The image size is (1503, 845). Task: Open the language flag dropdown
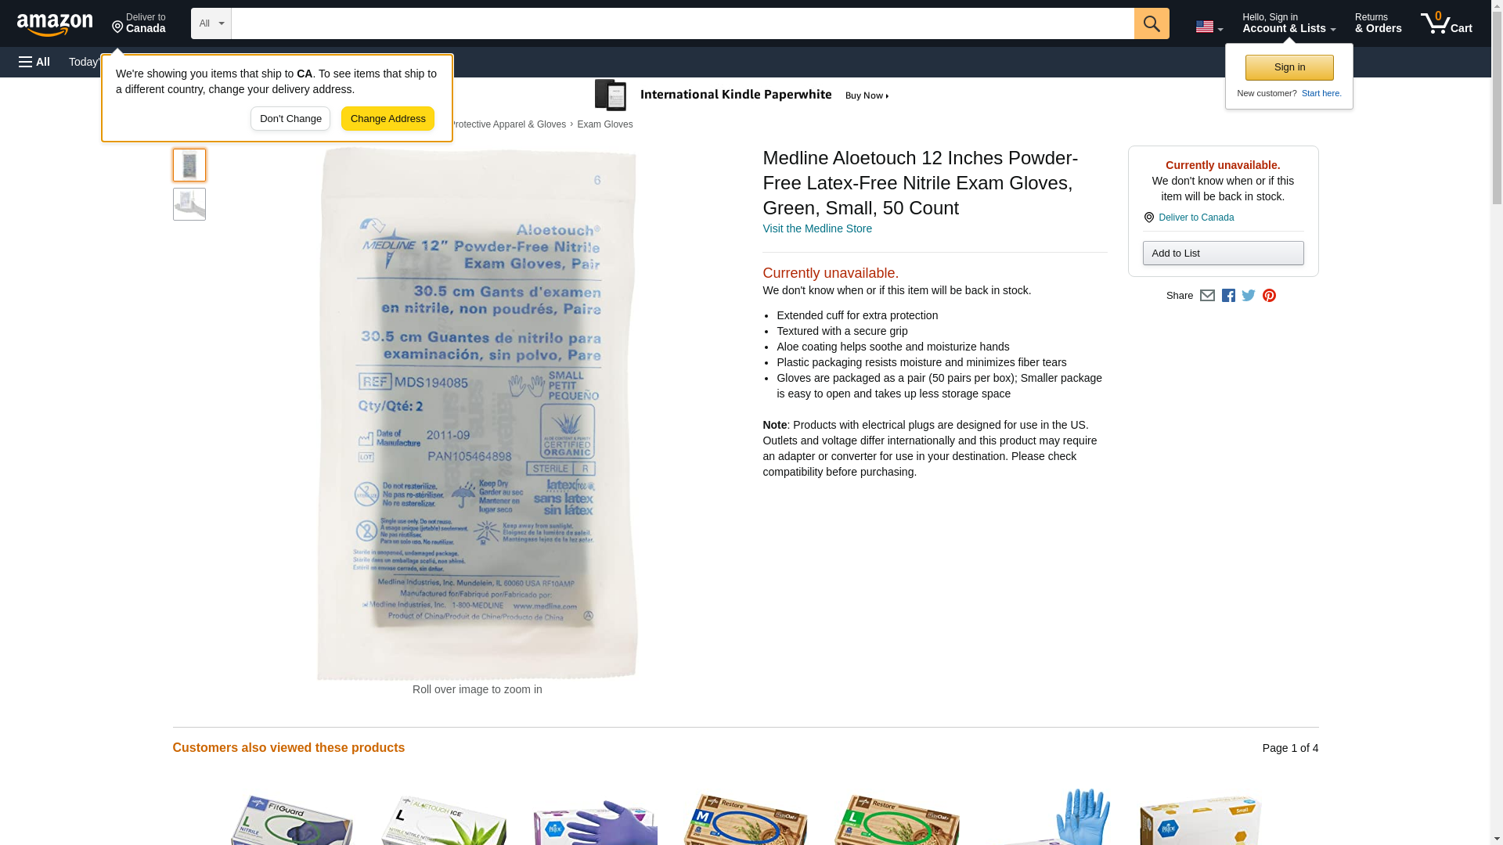tap(1209, 27)
